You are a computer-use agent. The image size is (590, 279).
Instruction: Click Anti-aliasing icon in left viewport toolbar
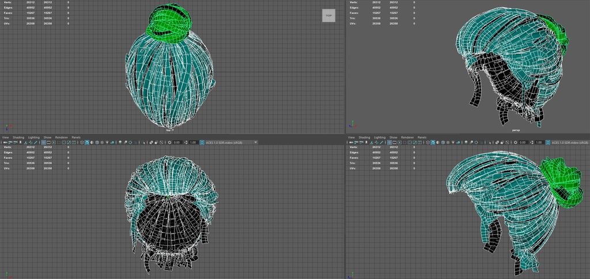[130, 142]
